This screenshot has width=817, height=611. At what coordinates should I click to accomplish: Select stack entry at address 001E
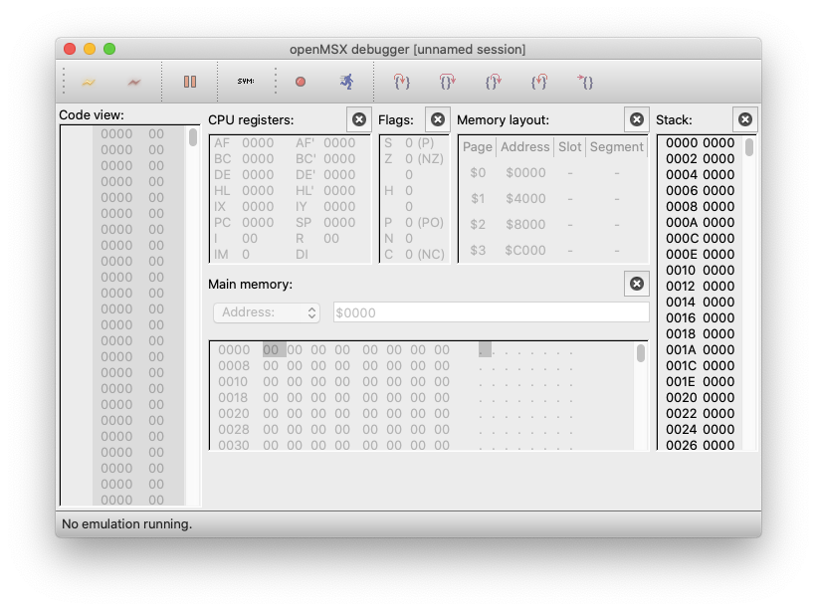(700, 382)
